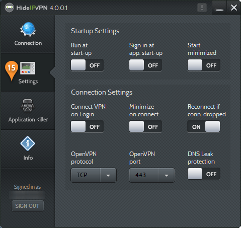Screen dimensions: 241x228
Task: Open the Connection globe icon
Action: [28, 29]
